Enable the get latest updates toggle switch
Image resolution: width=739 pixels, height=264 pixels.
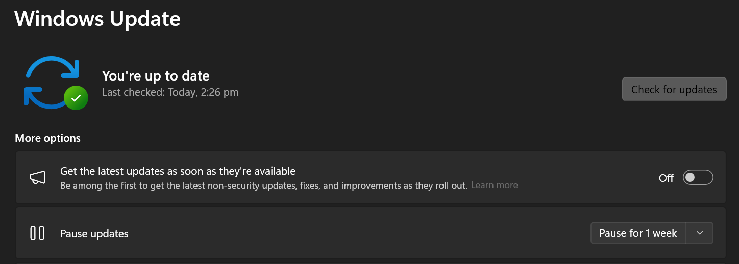pyautogui.click(x=698, y=177)
